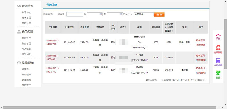The height and width of the screenshot is (109, 227).
Task: Open 我的账户 in the sidebar
Action: (x=26, y=38)
